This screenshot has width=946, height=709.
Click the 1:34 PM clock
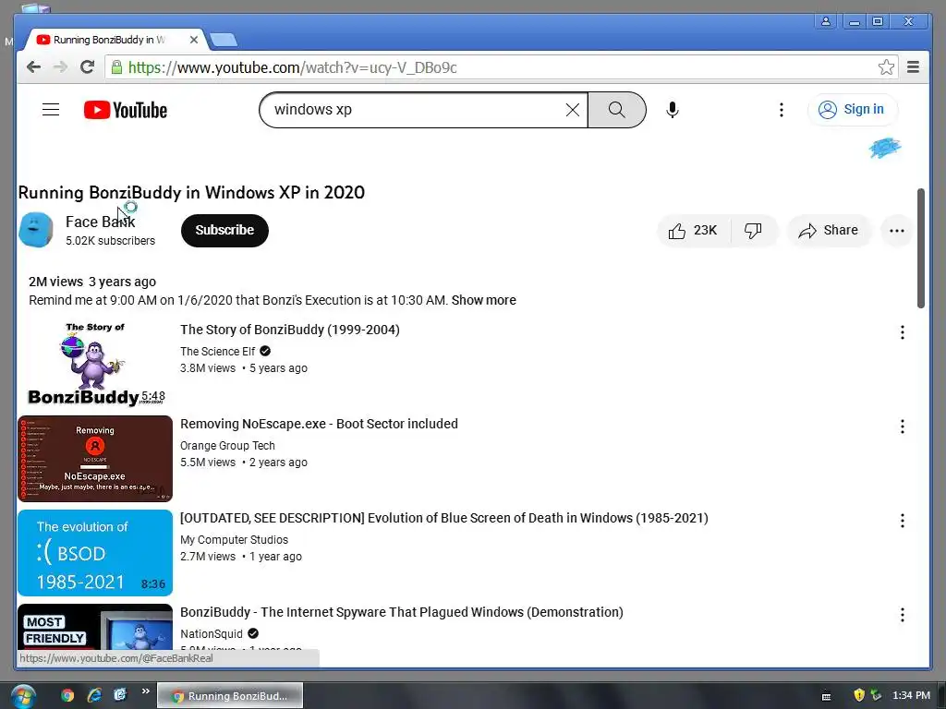911,696
